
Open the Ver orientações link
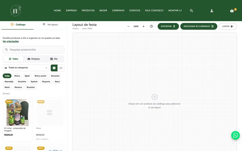pyautogui.click(x=11, y=42)
